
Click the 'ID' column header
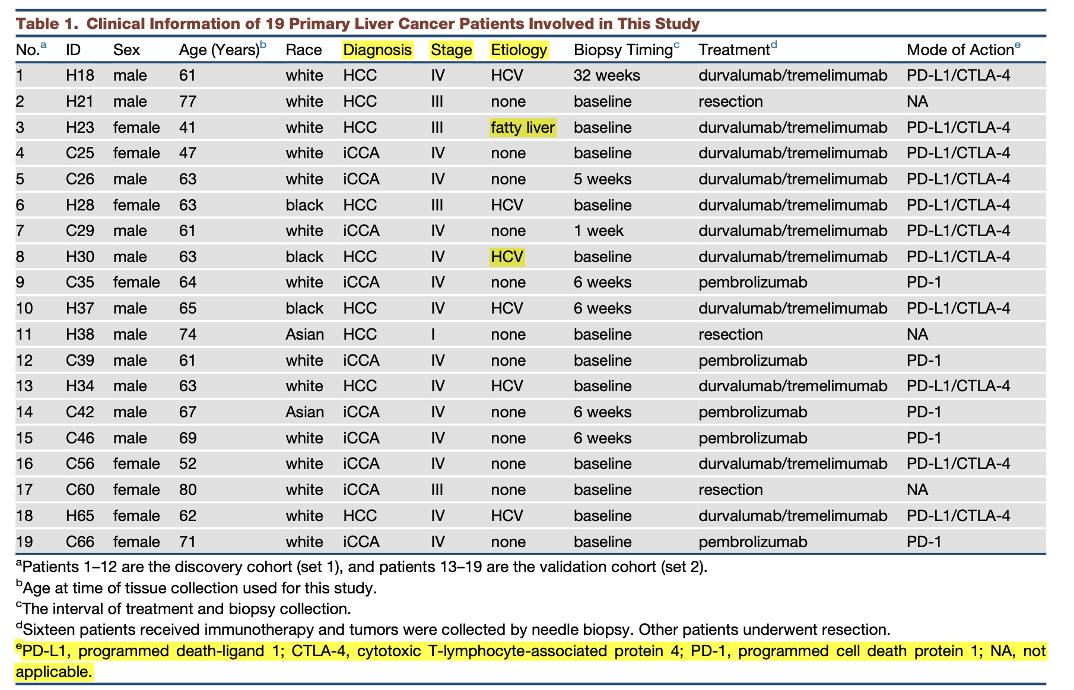click(73, 50)
